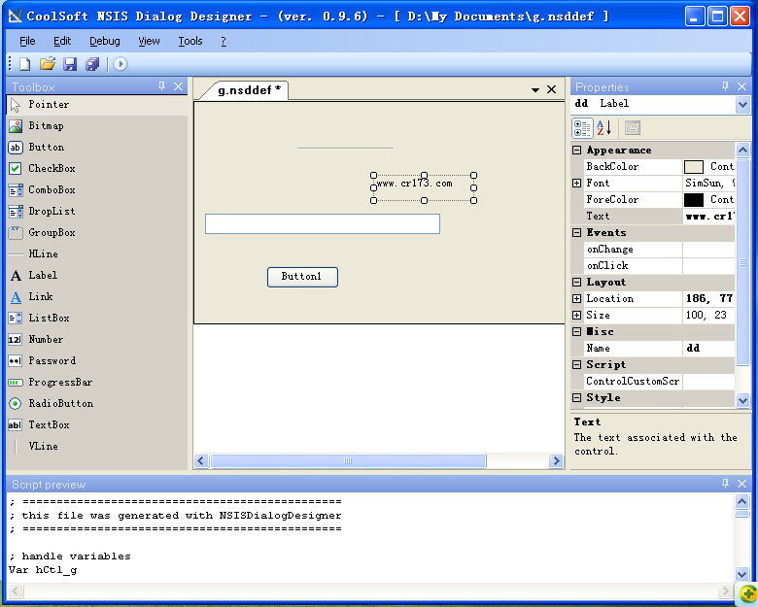Image resolution: width=758 pixels, height=607 pixels.
Task: Collapse the Appearance category
Action: (577, 151)
